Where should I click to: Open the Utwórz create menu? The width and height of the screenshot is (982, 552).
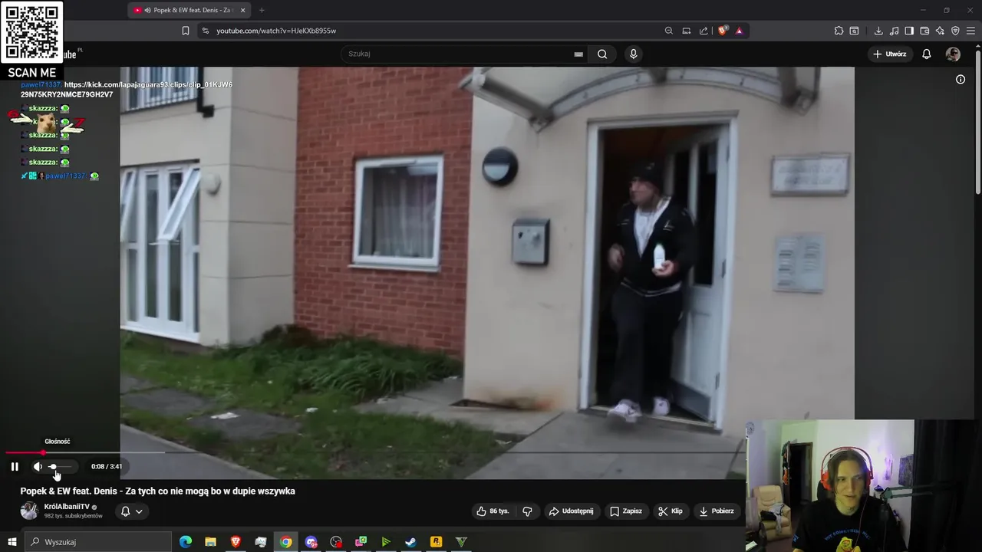pos(890,54)
